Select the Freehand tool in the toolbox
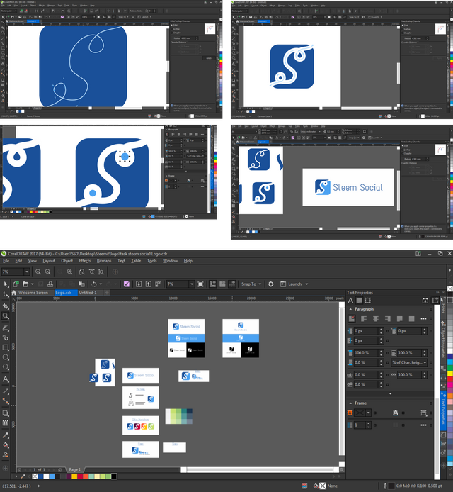 [x=6, y=328]
